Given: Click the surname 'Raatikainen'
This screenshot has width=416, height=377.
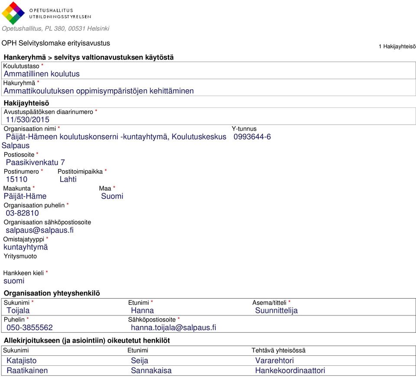Looking at the screenshot, I should click(x=27, y=370).
